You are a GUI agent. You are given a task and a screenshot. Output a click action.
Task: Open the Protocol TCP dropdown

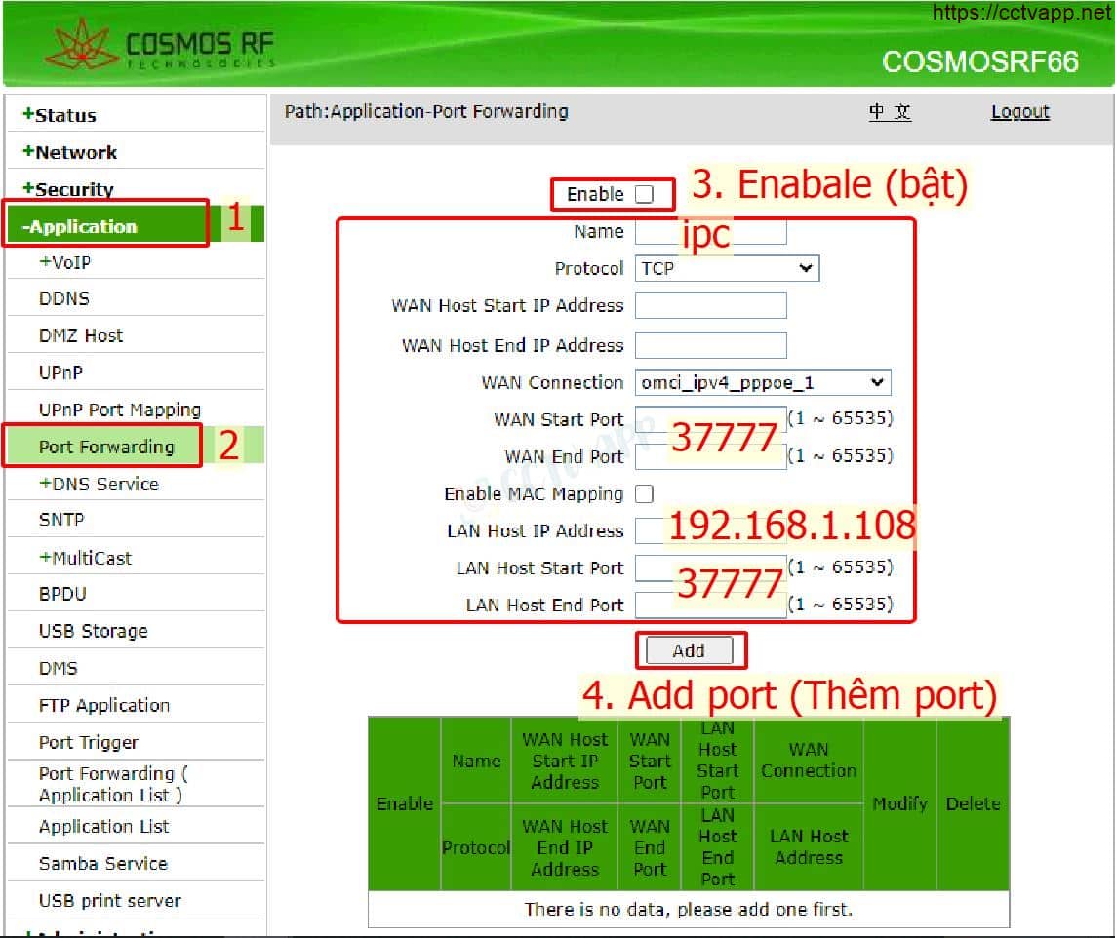point(727,268)
